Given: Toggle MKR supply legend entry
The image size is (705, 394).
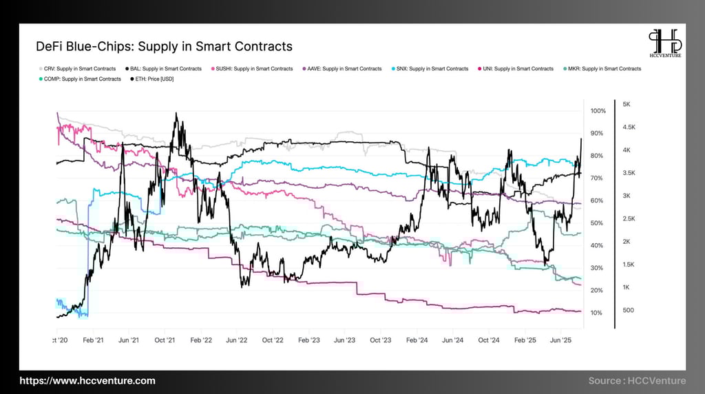Looking at the screenshot, I should 602,69.
